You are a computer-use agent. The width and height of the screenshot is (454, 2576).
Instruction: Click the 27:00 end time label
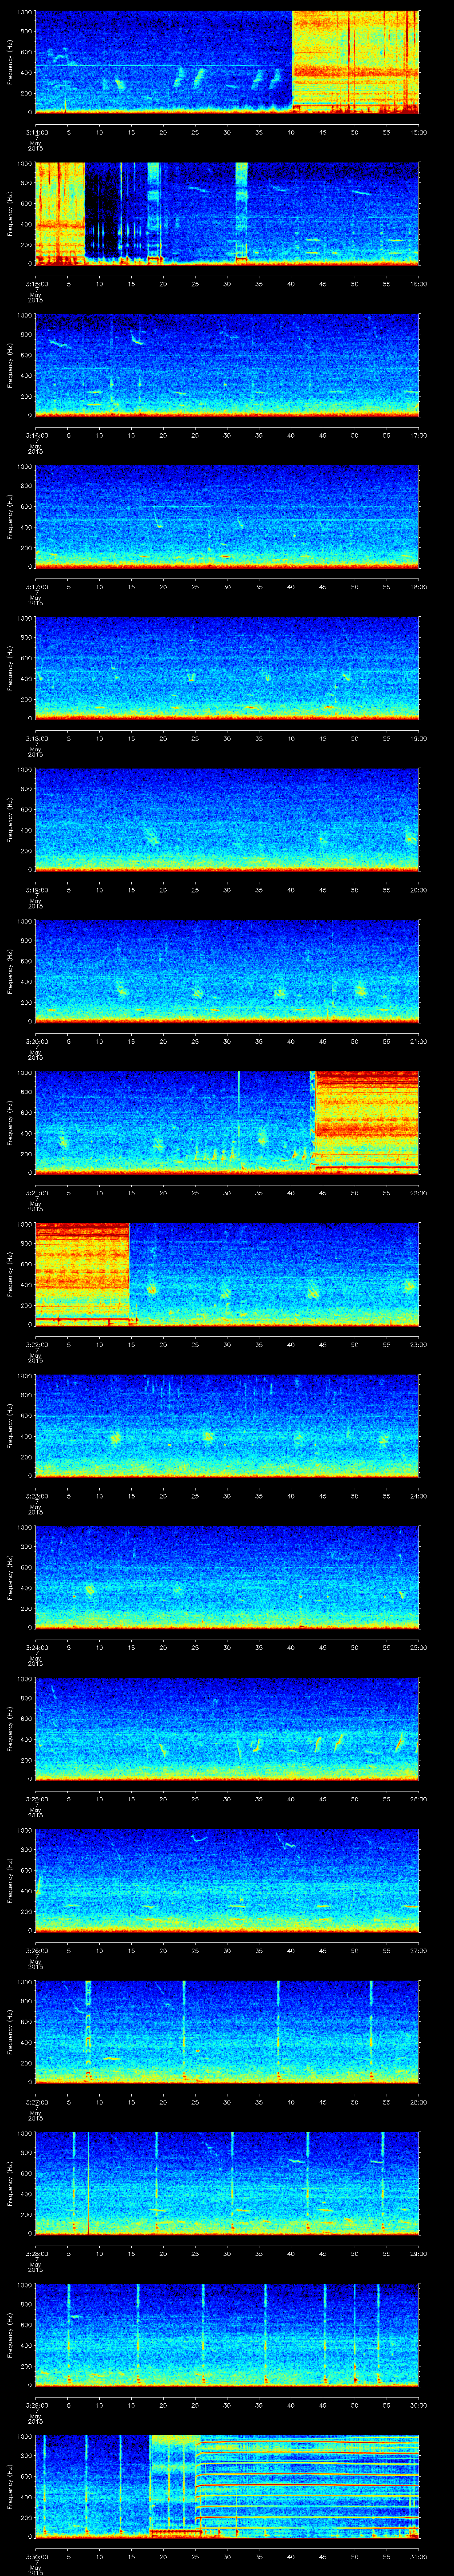point(418,1950)
